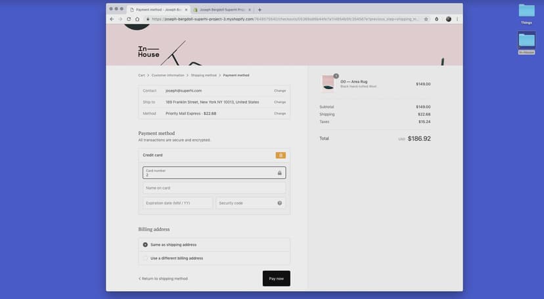The height and width of the screenshot is (299, 544).
Task: Bookmark this page with the star icon
Action: (x=426, y=19)
